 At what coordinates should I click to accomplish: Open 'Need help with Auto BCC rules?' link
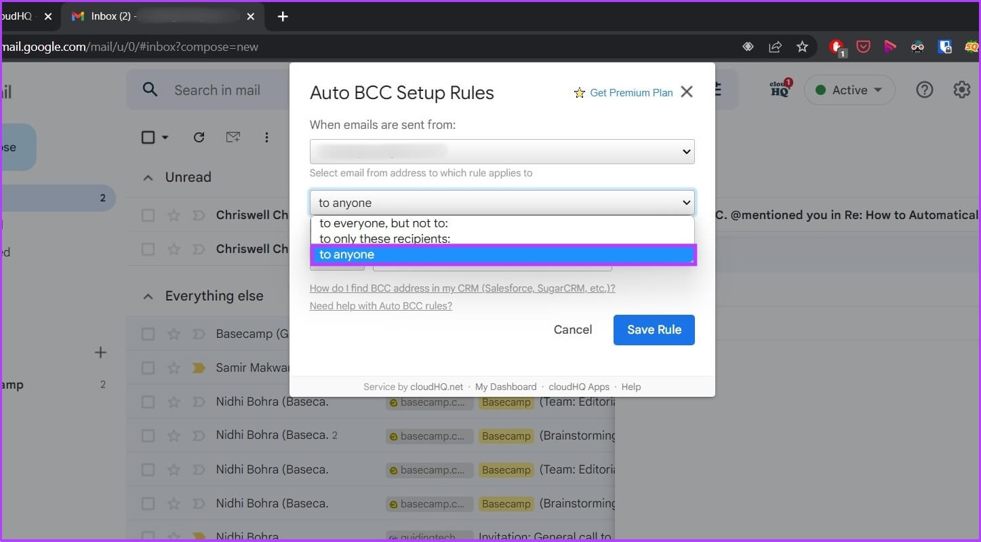[381, 306]
